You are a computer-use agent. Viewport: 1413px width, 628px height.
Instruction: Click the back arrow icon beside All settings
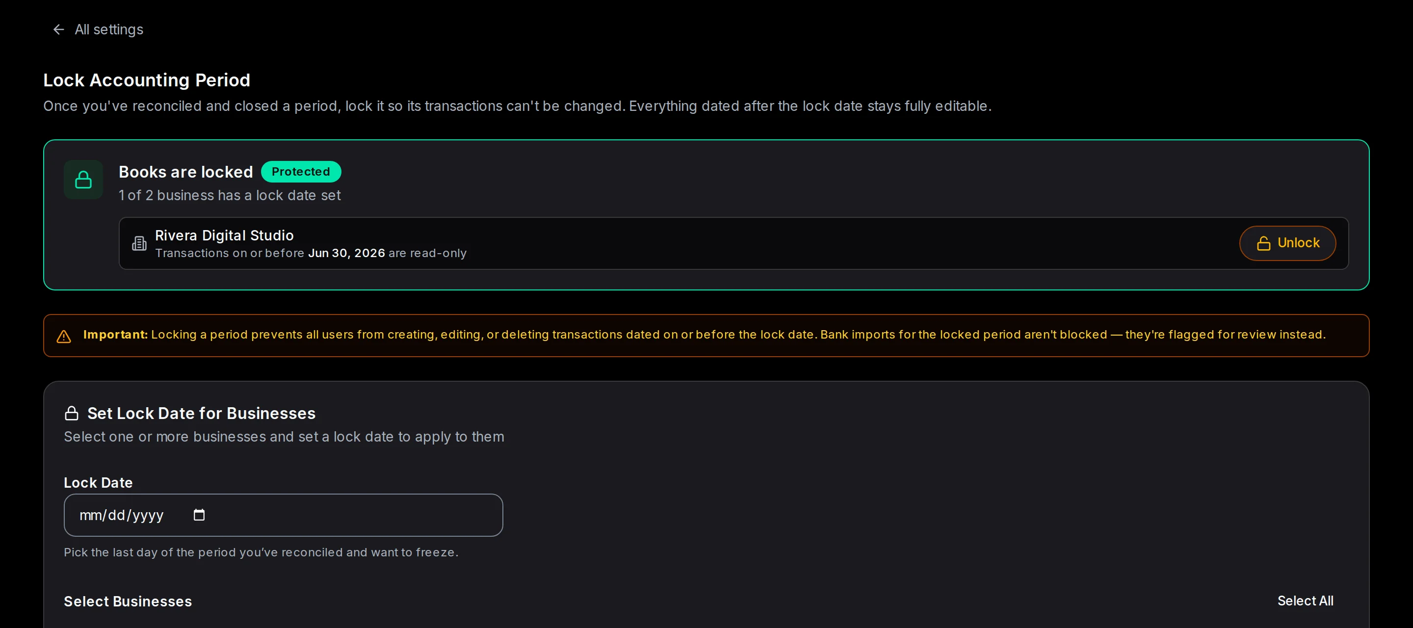tap(59, 29)
